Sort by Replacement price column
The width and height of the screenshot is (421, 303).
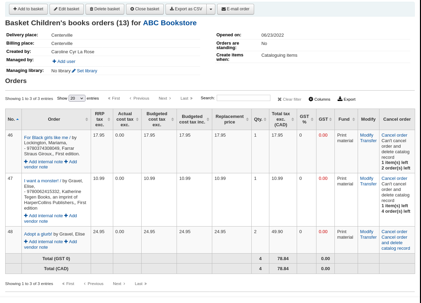(x=231, y=119)
